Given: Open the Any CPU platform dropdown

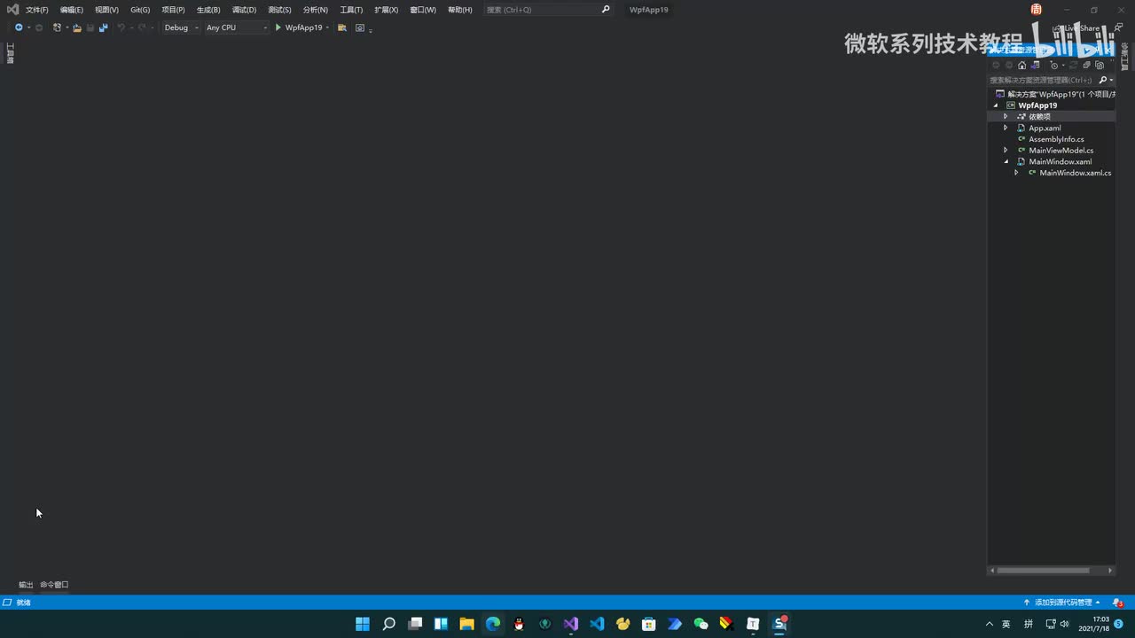Looking at the screenshot, I should [236, 27].
